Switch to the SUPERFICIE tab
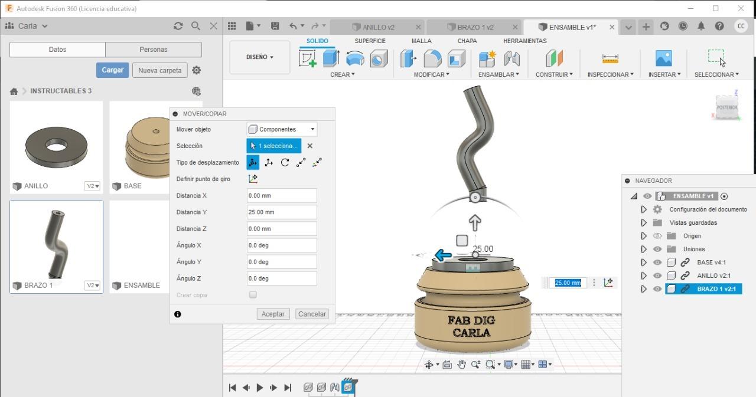The width and height of the screenshot is (756, 397). (370, 41)
